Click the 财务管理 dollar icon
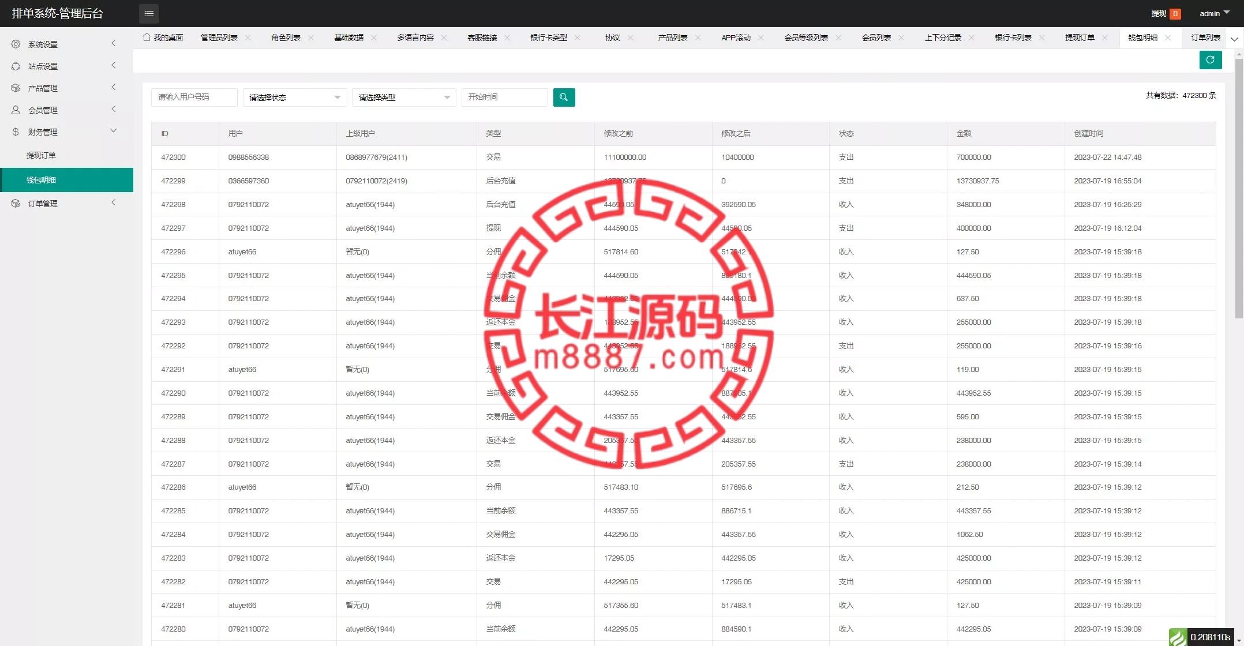Viewport: 1244px width, 646px height. click(16, 132)
